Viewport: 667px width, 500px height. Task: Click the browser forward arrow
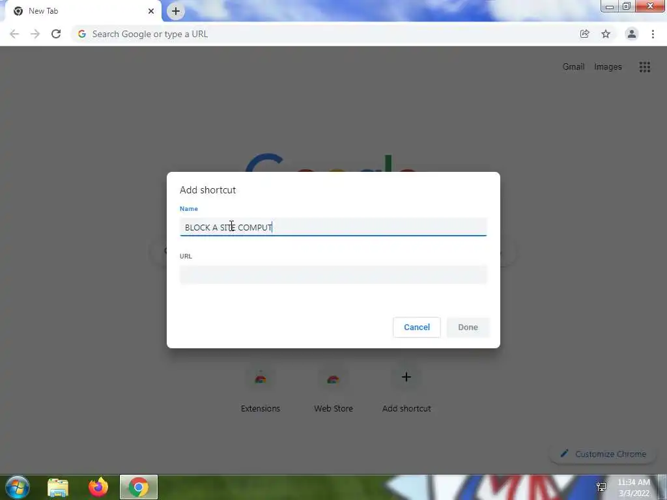35,34
